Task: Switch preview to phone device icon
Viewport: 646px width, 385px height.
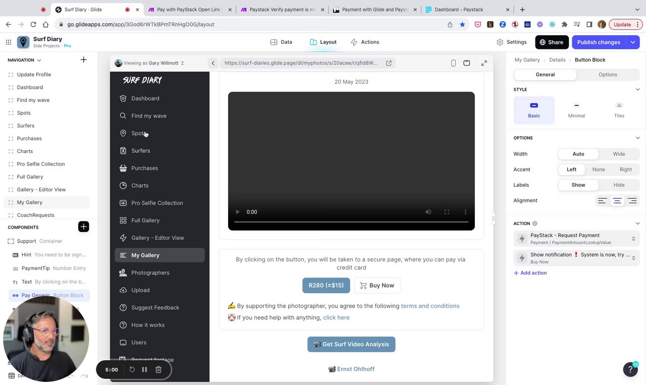Action: [x=453, y=63]
